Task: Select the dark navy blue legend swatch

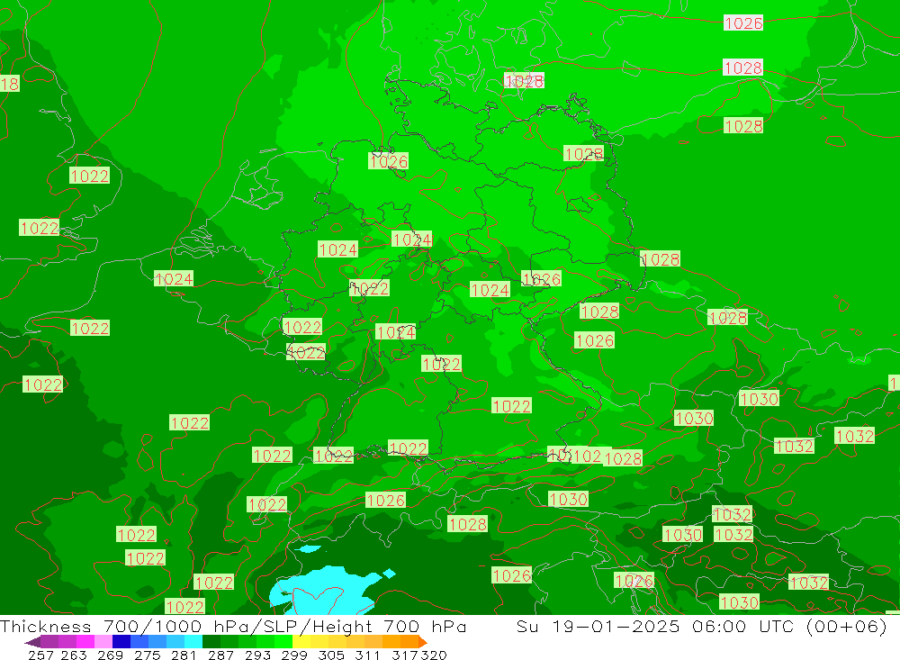Action: [x=121, y=642]
